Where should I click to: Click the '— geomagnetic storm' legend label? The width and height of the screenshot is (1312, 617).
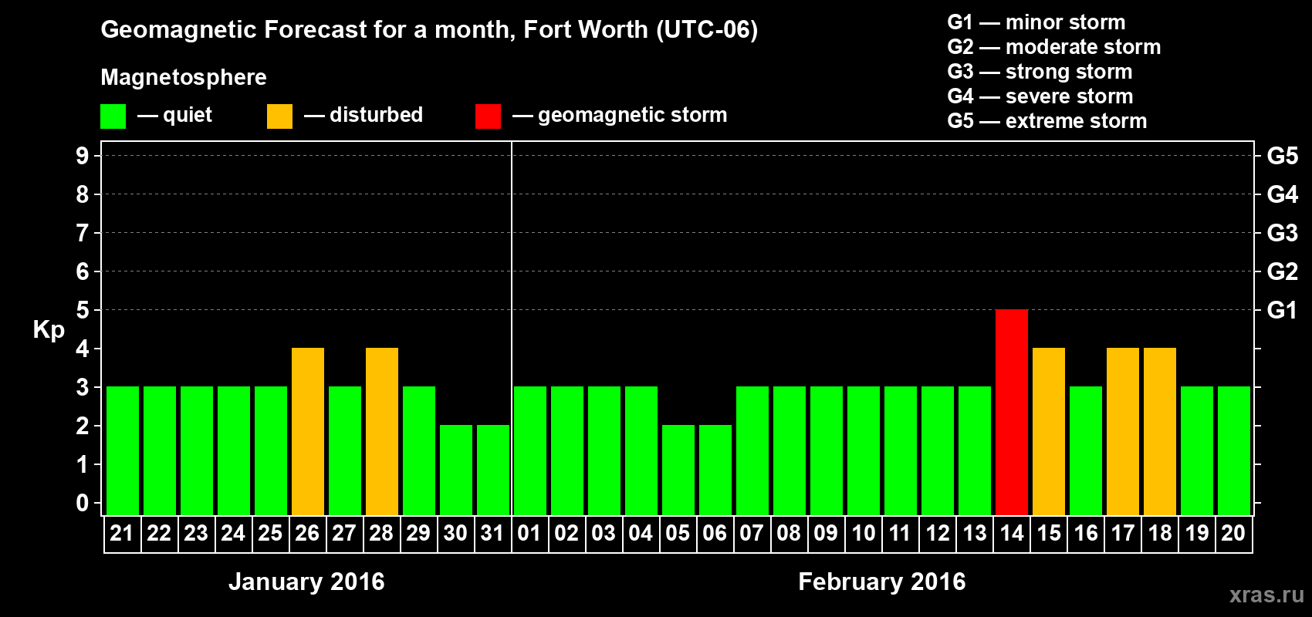coord(620,116)
